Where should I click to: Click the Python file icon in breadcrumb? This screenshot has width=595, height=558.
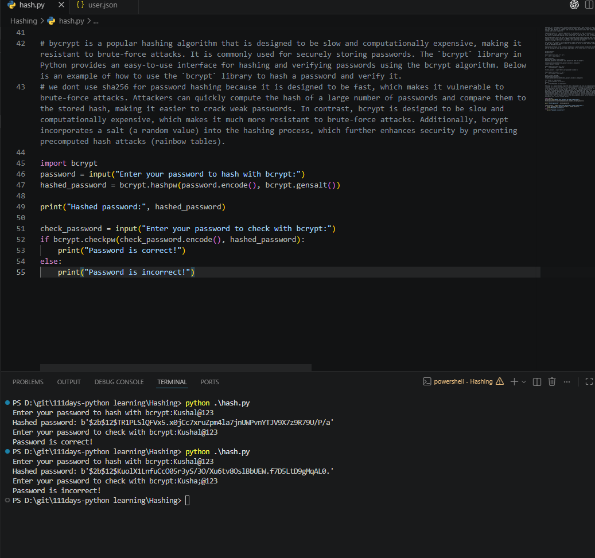51,21
